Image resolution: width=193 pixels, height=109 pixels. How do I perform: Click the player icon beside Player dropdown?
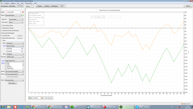23,12
